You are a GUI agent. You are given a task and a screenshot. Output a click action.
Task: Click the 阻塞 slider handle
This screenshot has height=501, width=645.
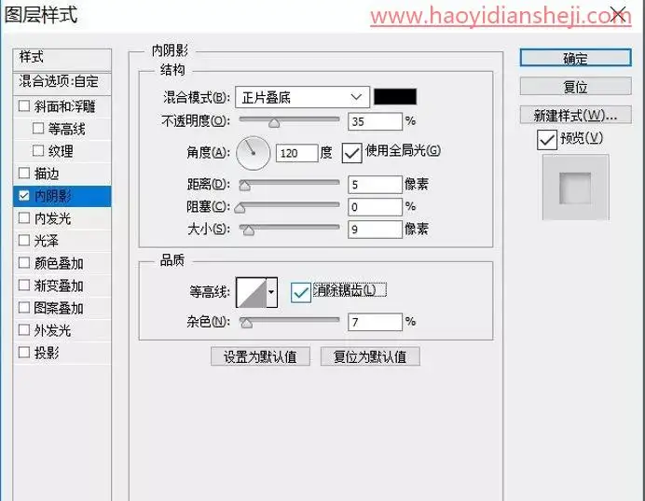click(240, 208)
